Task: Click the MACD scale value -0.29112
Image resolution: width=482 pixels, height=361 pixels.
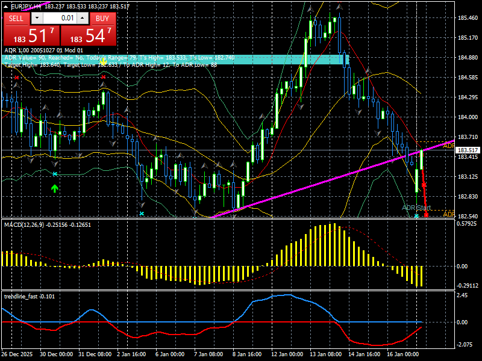Action: [x=468, y=285]
